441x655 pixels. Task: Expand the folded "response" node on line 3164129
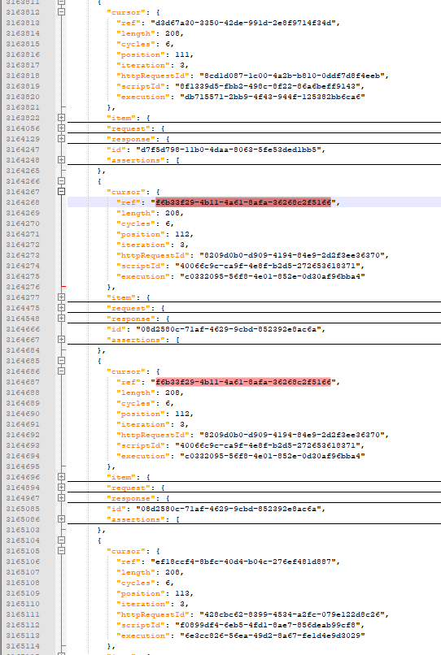point(62,139)
